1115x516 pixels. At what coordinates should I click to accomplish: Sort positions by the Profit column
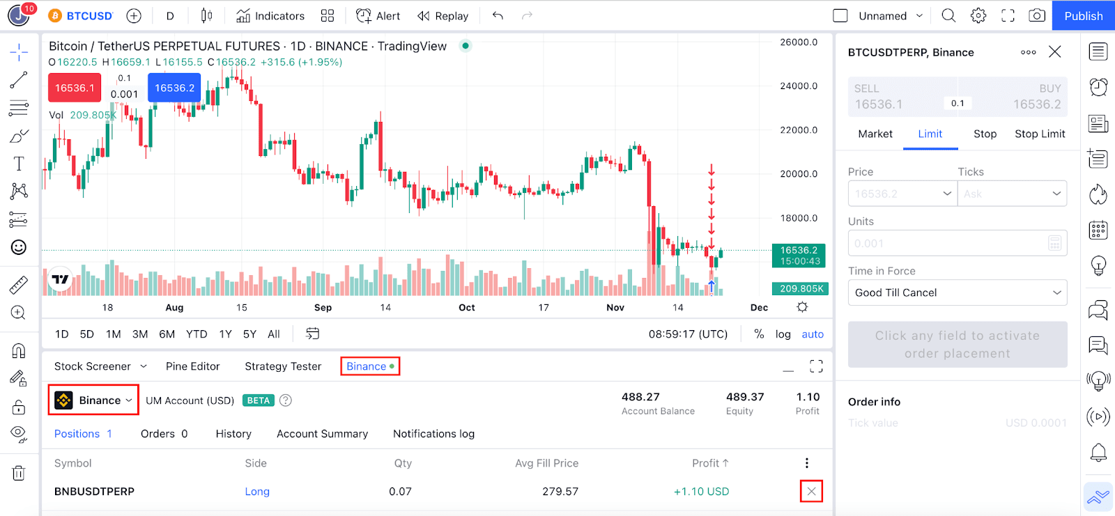click(710, 463)
